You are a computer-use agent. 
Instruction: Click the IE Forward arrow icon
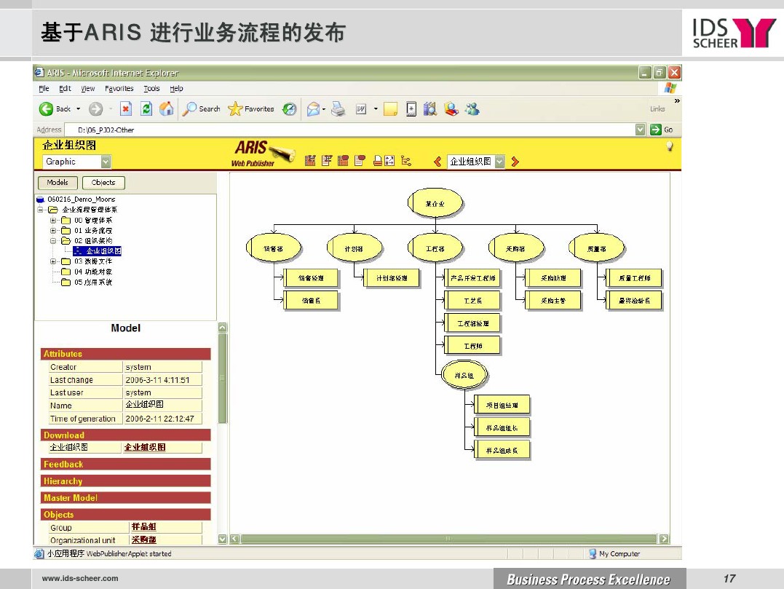(95, 109)
